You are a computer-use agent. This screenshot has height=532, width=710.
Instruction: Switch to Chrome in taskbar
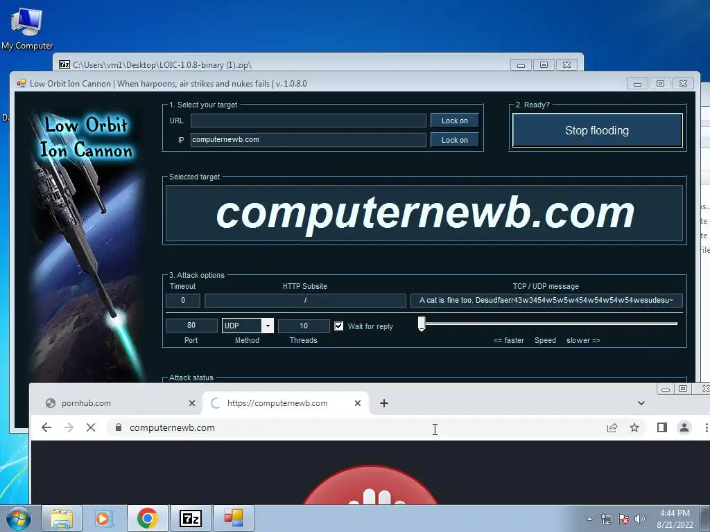pyautogui.click(x=147, y=518)
